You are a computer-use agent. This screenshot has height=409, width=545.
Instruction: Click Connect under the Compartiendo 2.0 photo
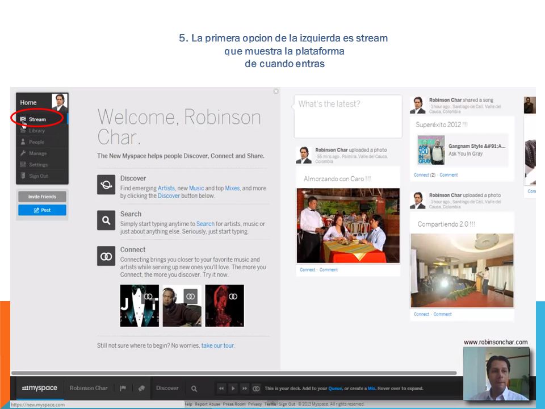[x=421, y=314]
